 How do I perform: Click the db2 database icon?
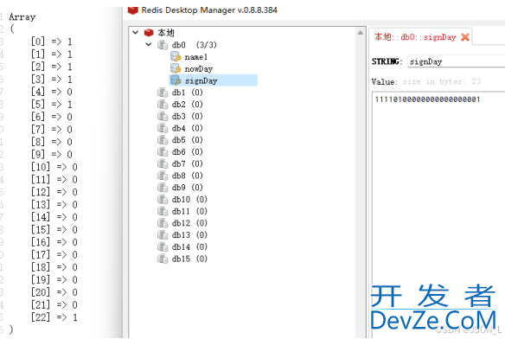coord(163,105)
